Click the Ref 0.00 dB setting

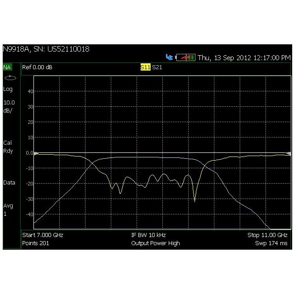pos(38,67)
